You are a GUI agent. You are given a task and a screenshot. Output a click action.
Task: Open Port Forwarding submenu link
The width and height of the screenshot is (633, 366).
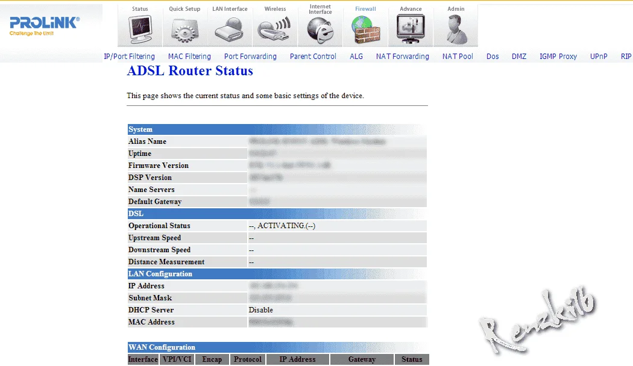(x=250, y=57)
